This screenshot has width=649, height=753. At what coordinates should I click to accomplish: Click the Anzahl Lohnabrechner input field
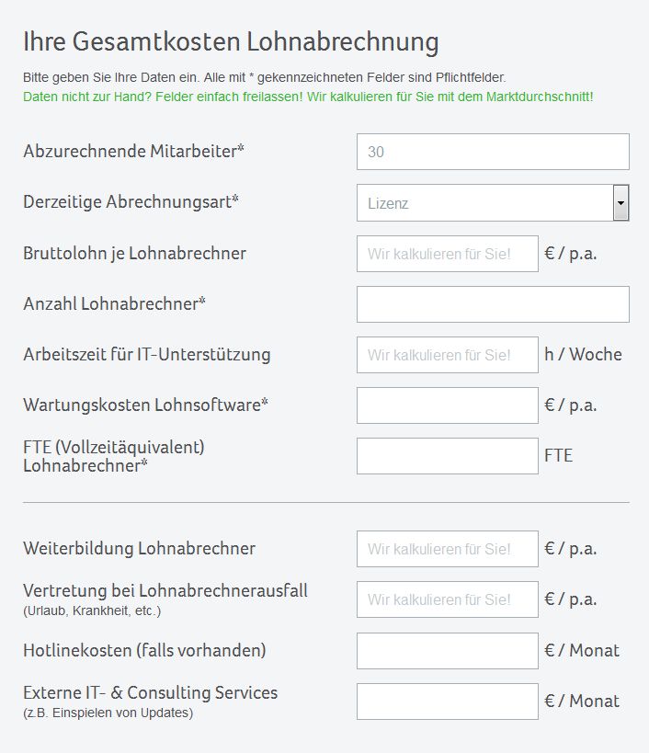click(493, 304)
